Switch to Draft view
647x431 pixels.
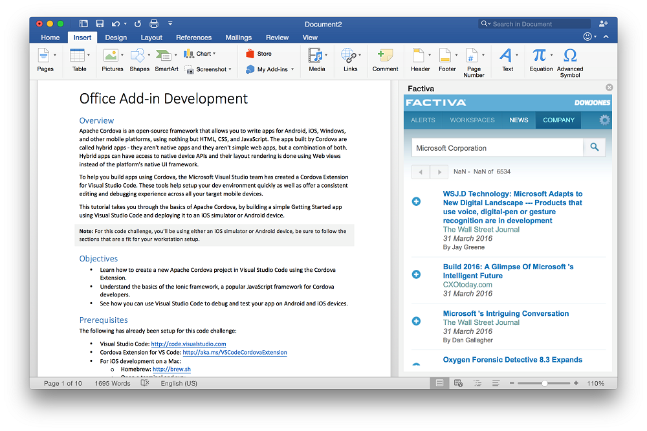pyautogui.click(x=496, y=383)
